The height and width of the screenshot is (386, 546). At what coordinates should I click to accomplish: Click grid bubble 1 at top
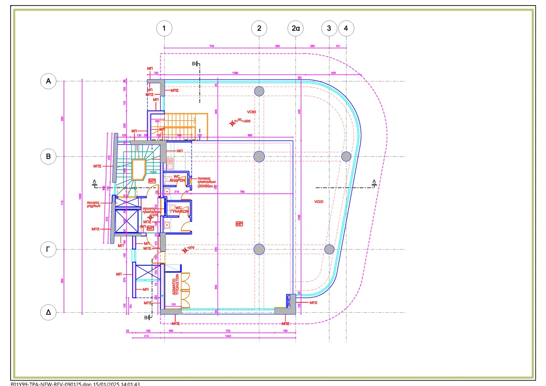[x=164, y=29]
